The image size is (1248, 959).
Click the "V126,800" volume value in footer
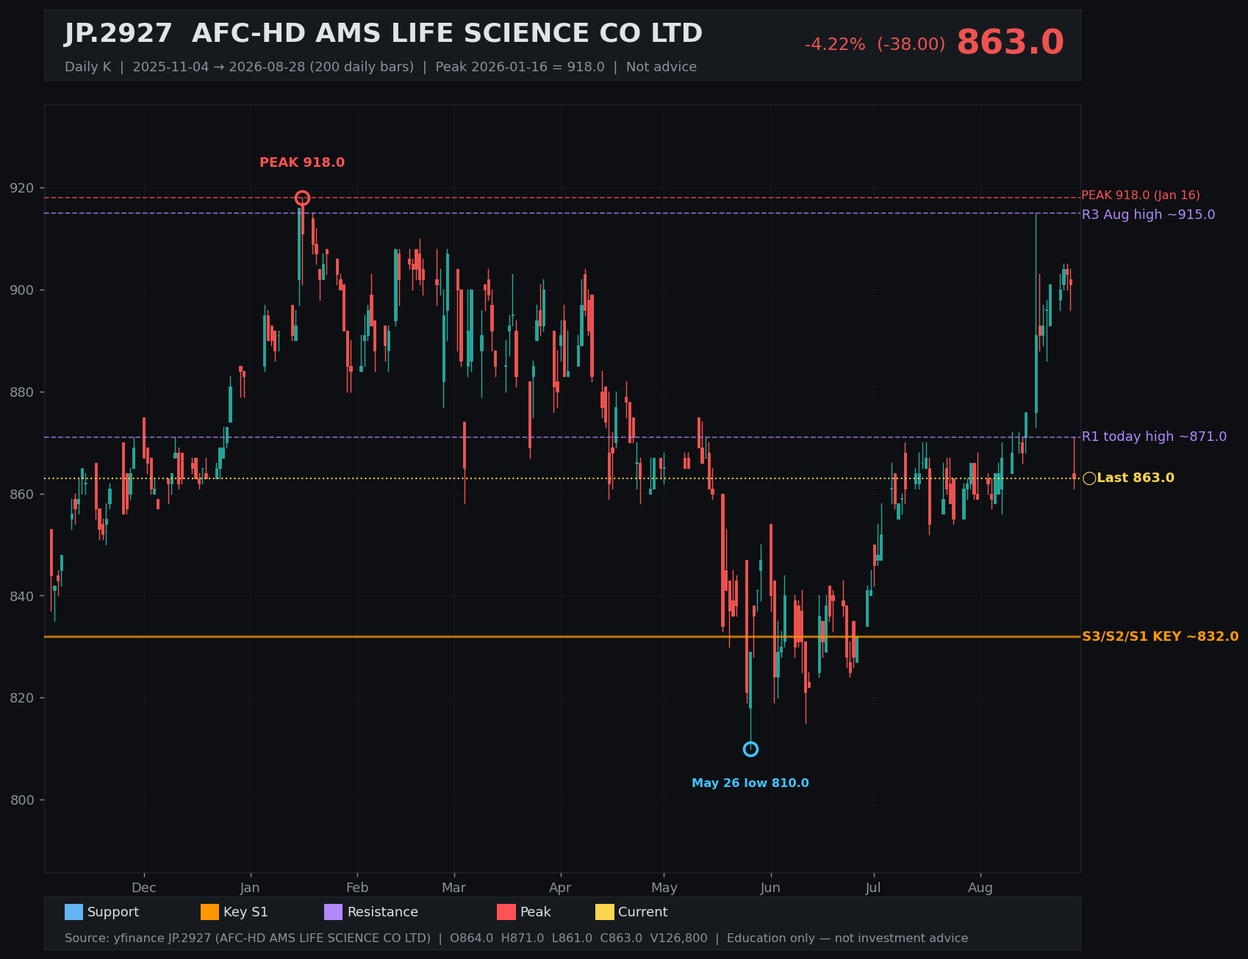(x=679, y=938)
